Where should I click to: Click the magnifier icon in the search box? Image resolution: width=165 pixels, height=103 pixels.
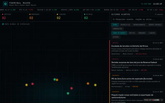(x=114, y=19)
